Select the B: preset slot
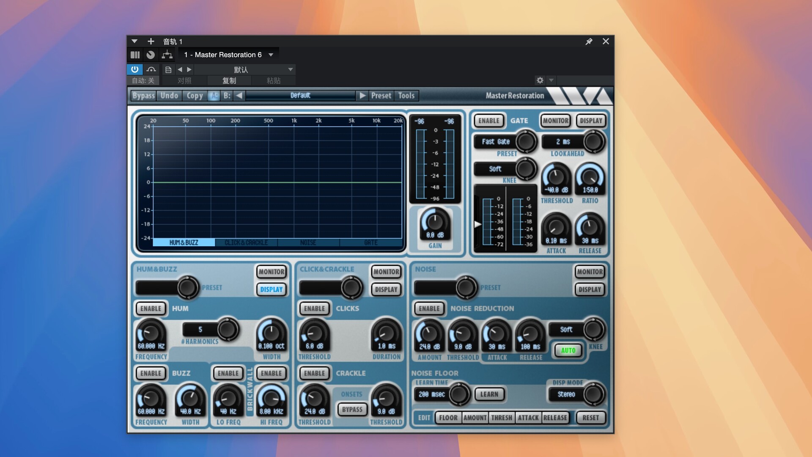This screenshot has height=457, width=812. click(x=227, y=96)
